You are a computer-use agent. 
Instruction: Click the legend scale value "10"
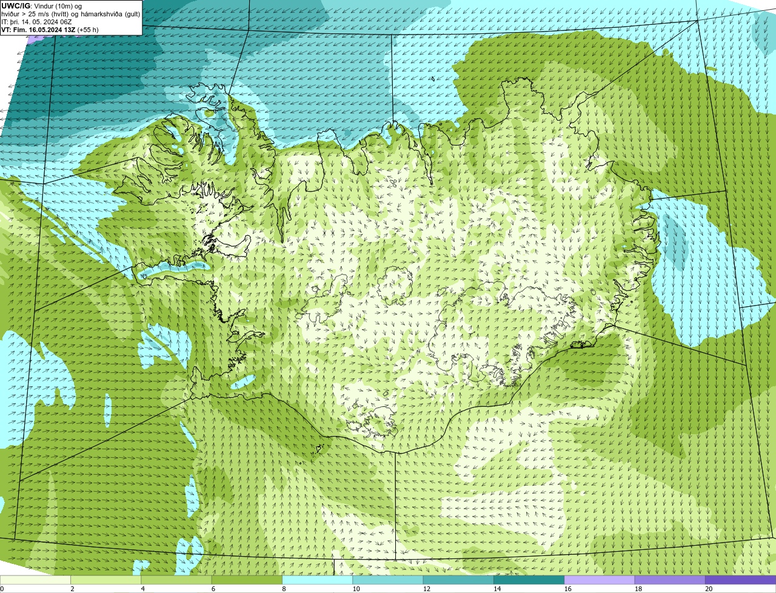356,589
